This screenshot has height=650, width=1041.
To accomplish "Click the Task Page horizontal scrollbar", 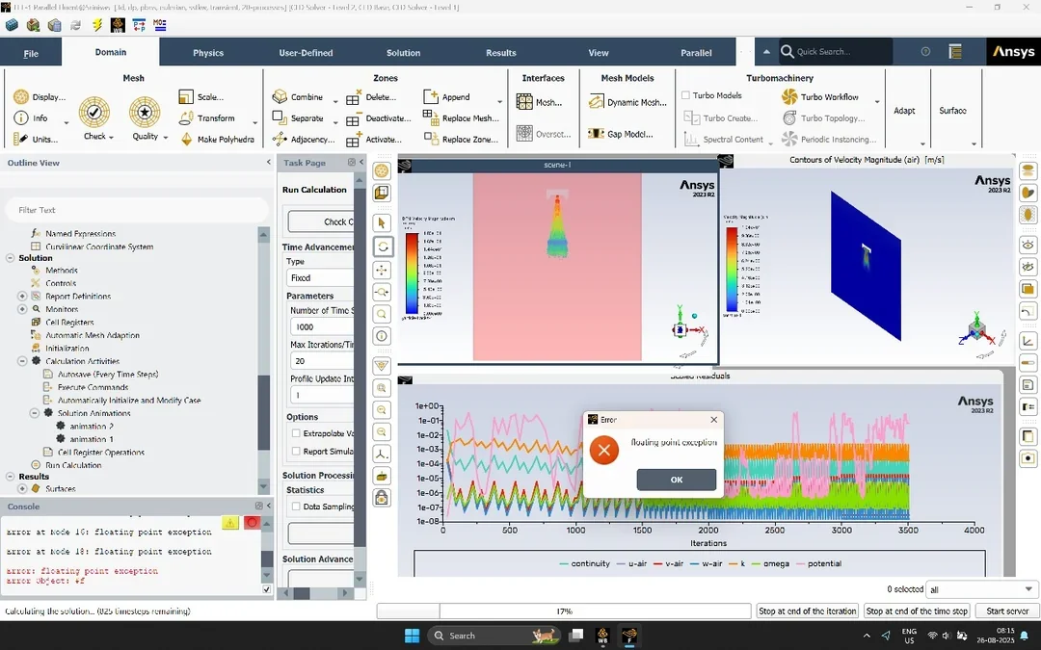I will pyautogui.click(x=317, y=593).
